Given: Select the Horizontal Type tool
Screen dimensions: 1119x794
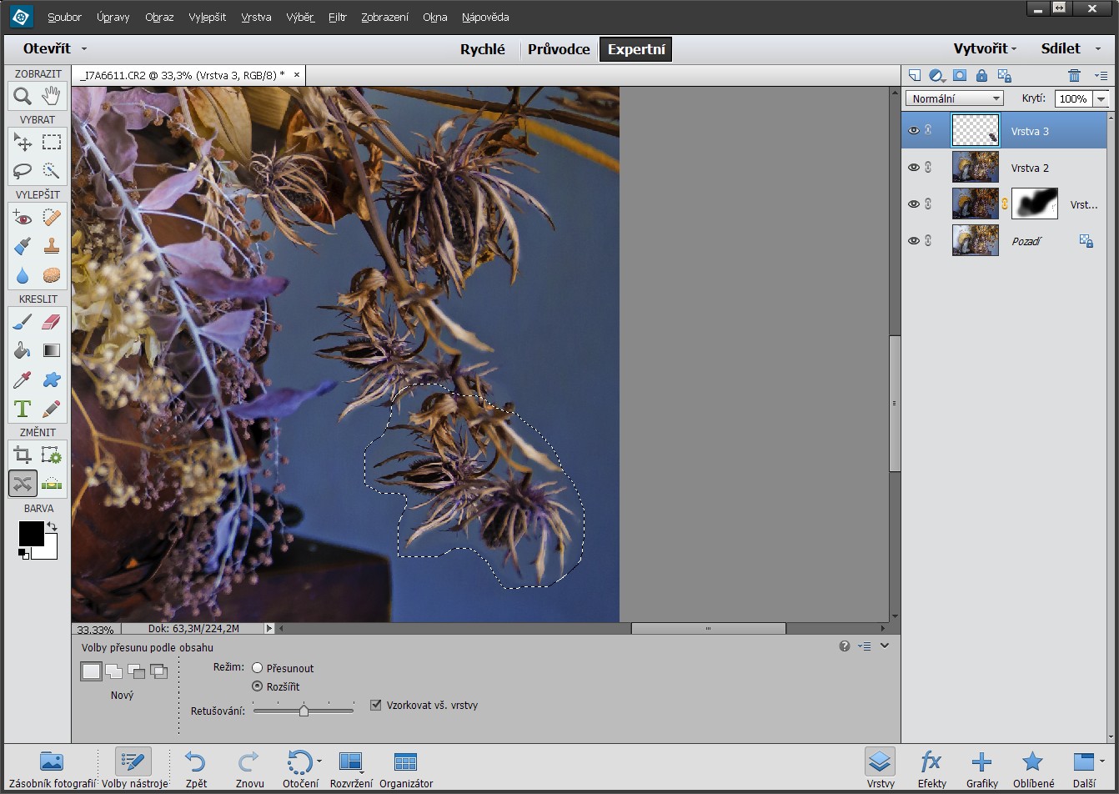Looking at the screenshot, I should (x=23, y=409).
